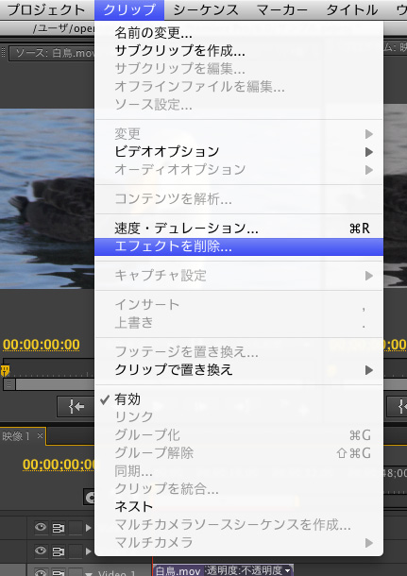Click マルチカメラソースシーケンスを作成... entry
Image resolution: width=407 pixels, height=576 pixels.
[x=239, y=525]
